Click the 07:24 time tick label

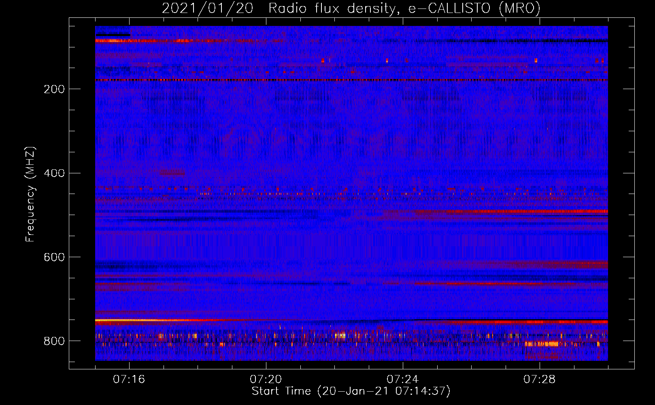click(402, 379)
